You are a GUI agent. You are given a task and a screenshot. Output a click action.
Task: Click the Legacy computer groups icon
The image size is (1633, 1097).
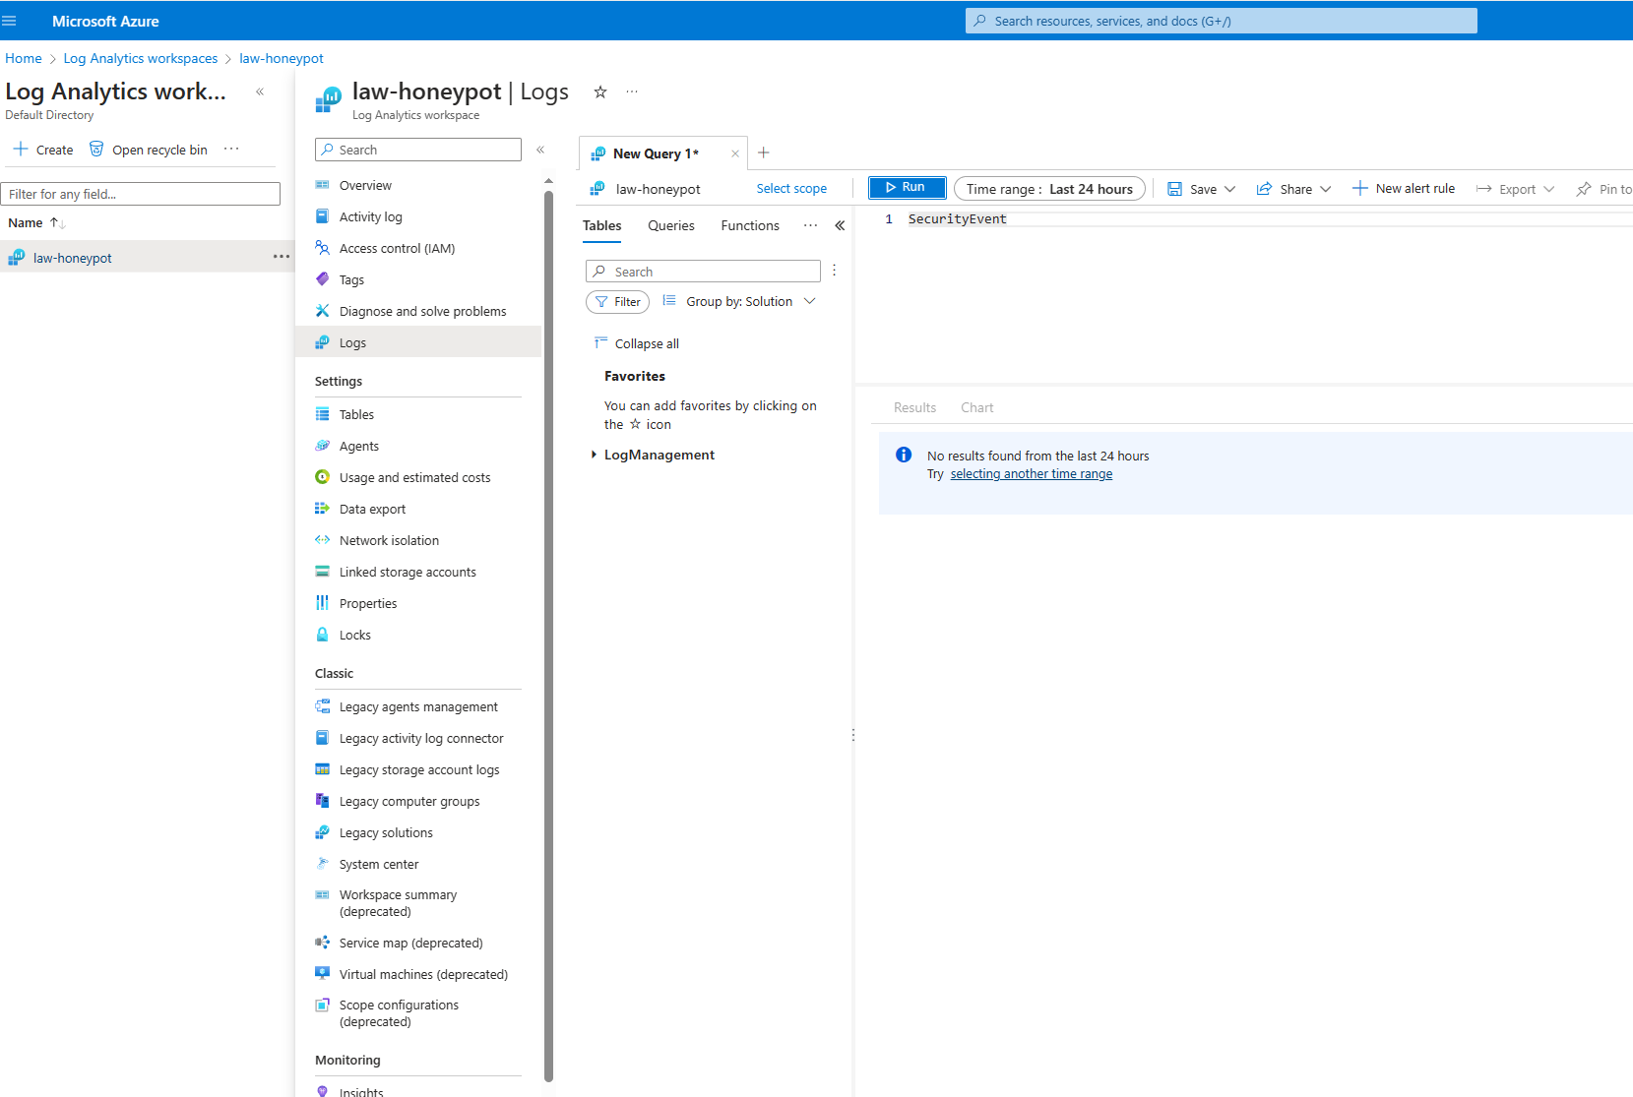(322, 801)
